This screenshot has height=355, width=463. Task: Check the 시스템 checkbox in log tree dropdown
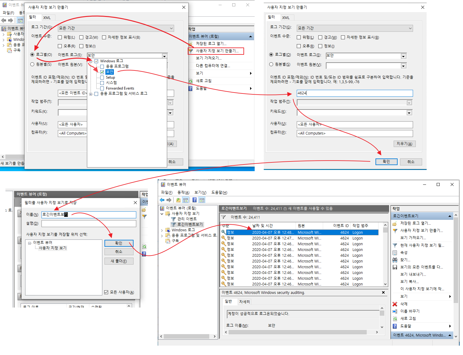pos(102,83)
